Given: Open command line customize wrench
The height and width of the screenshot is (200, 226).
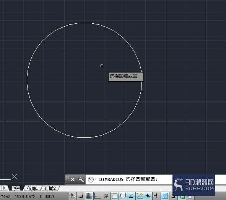Looking at the screenshot, I should click(x=81, y=179).
